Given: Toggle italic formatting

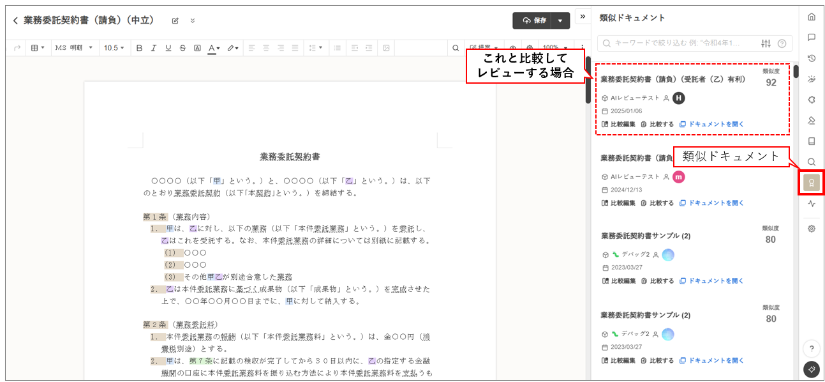Looking at the screenshot, I should (153, 48).
